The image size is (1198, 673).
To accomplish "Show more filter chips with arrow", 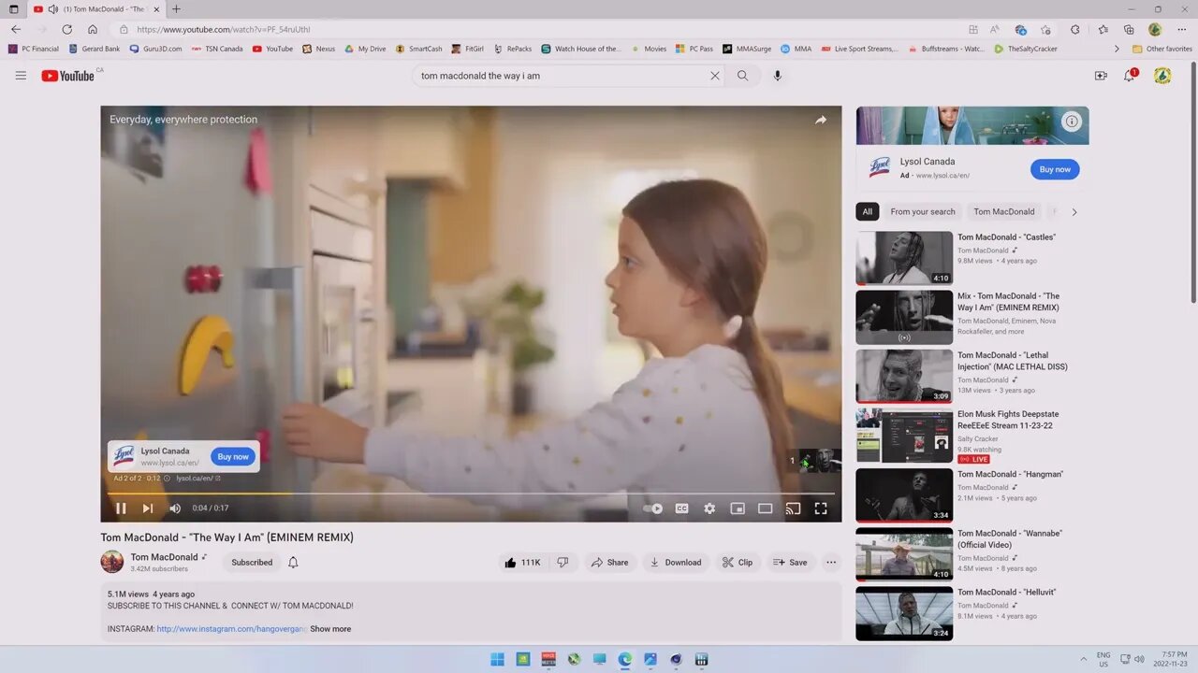I will pyautogui.click(x=1074, y=212).
